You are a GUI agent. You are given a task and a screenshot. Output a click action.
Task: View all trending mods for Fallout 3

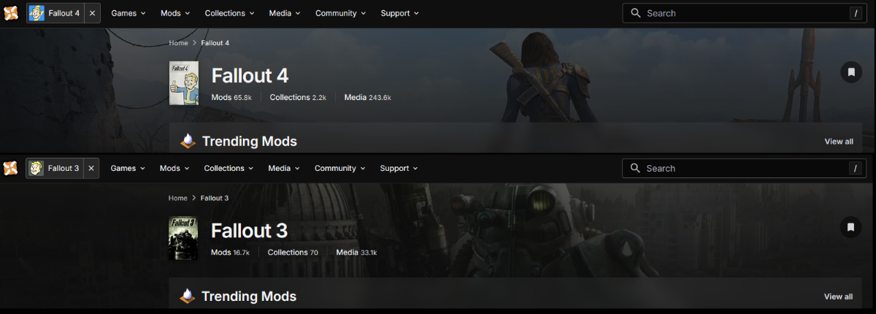click(838, 296)
